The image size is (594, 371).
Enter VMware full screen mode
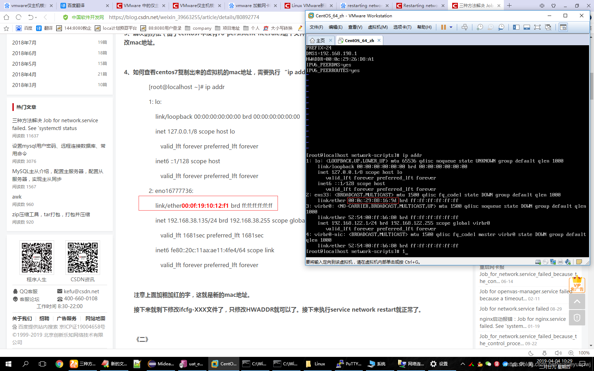click(537, 27)
